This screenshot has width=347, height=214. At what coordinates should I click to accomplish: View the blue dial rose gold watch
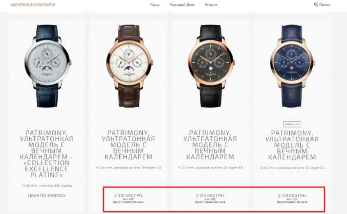(292, 66)
